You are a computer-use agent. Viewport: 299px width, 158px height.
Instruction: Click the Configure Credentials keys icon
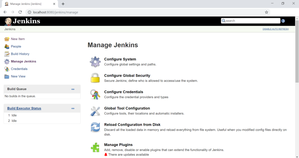(95, 94)
